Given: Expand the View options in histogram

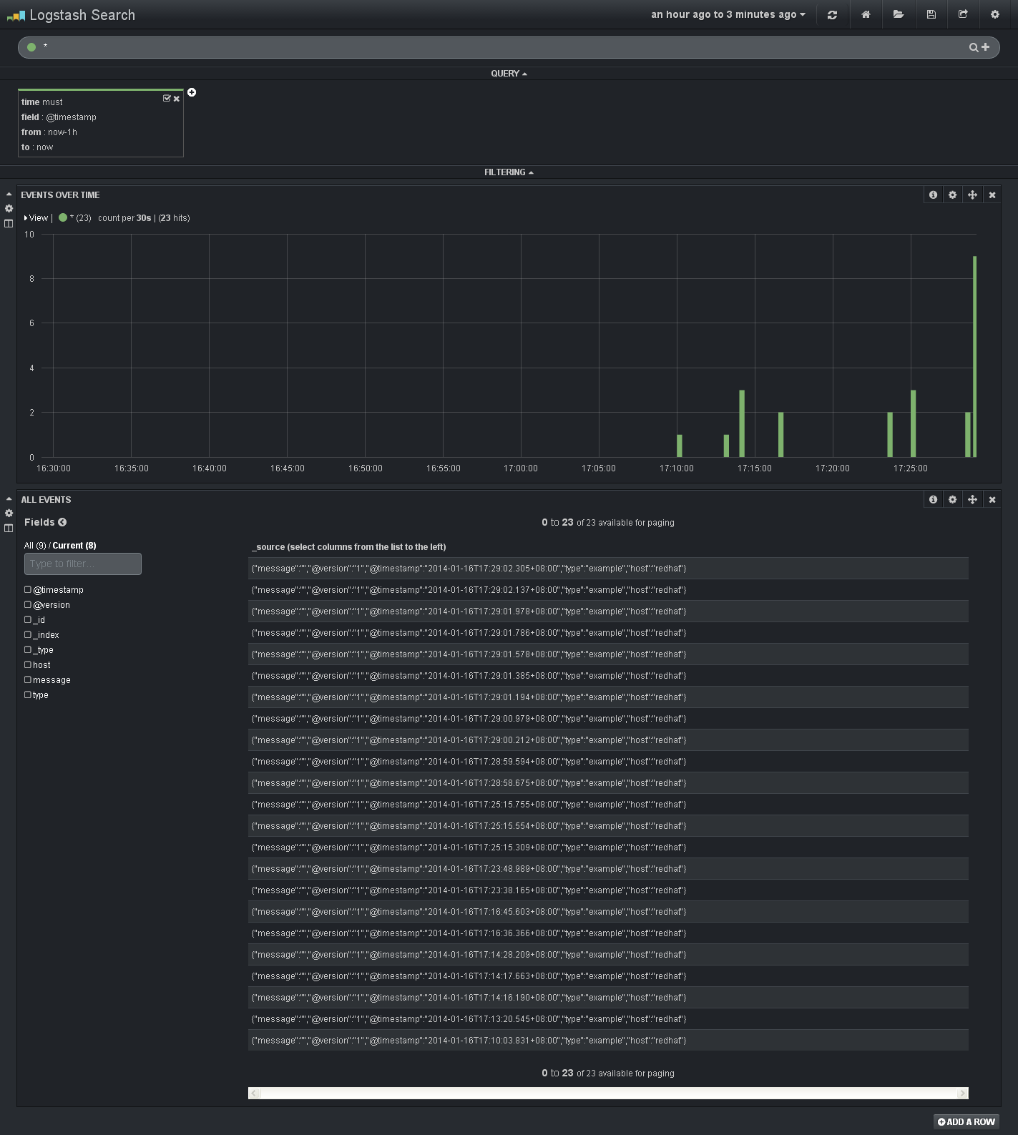Looking at the screenshot, I should coord(36,218).
